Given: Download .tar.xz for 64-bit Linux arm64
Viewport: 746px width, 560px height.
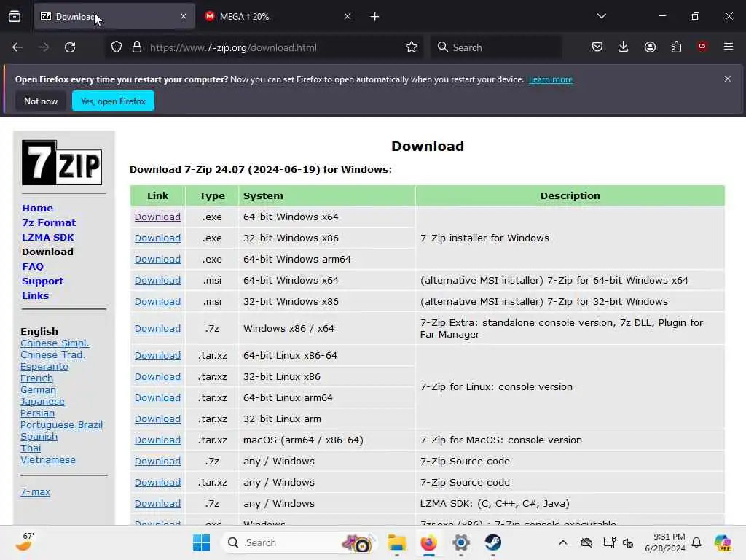Looking at the screenshot, I should click(157, 397).
